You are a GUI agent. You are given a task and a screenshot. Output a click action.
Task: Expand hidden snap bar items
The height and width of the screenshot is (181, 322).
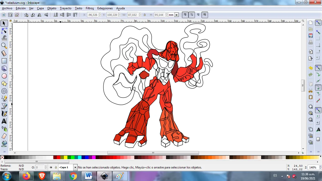(318, 152)
